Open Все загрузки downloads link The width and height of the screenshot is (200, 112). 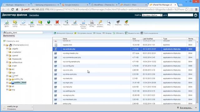(186, 108)
